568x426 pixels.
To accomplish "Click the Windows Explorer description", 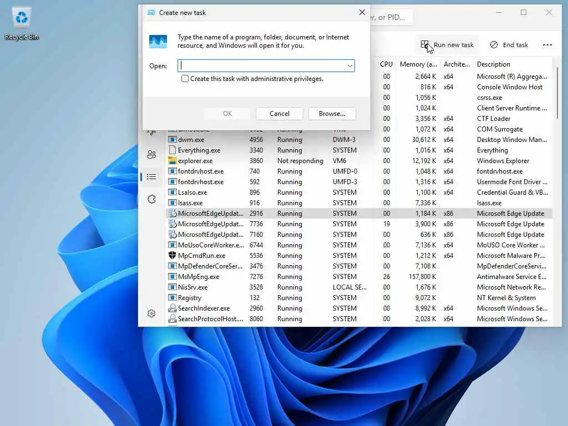I will click(x=503, y=160).
